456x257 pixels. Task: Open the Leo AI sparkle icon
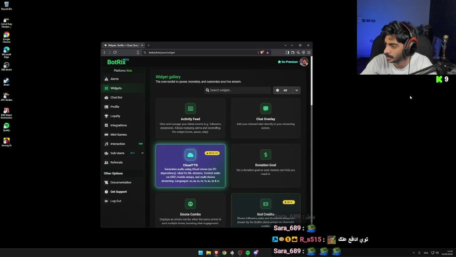click(298, 52)
